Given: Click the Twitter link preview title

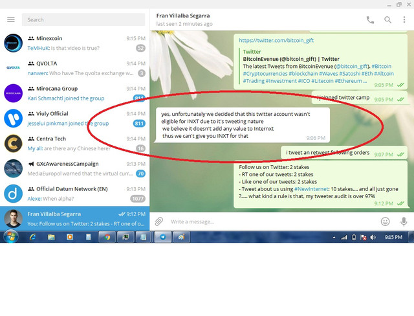Looking at the screenshot, I should [291, 59].
